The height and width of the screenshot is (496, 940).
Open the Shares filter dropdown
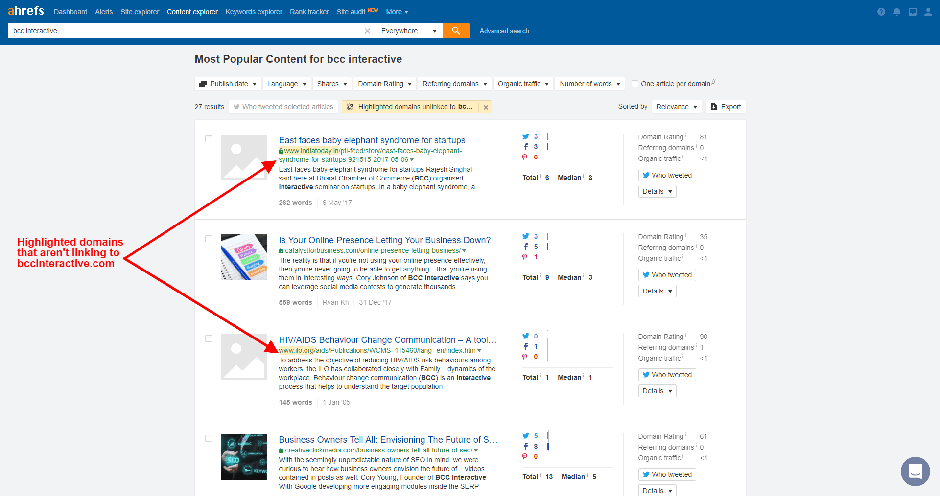click(332, 84)
